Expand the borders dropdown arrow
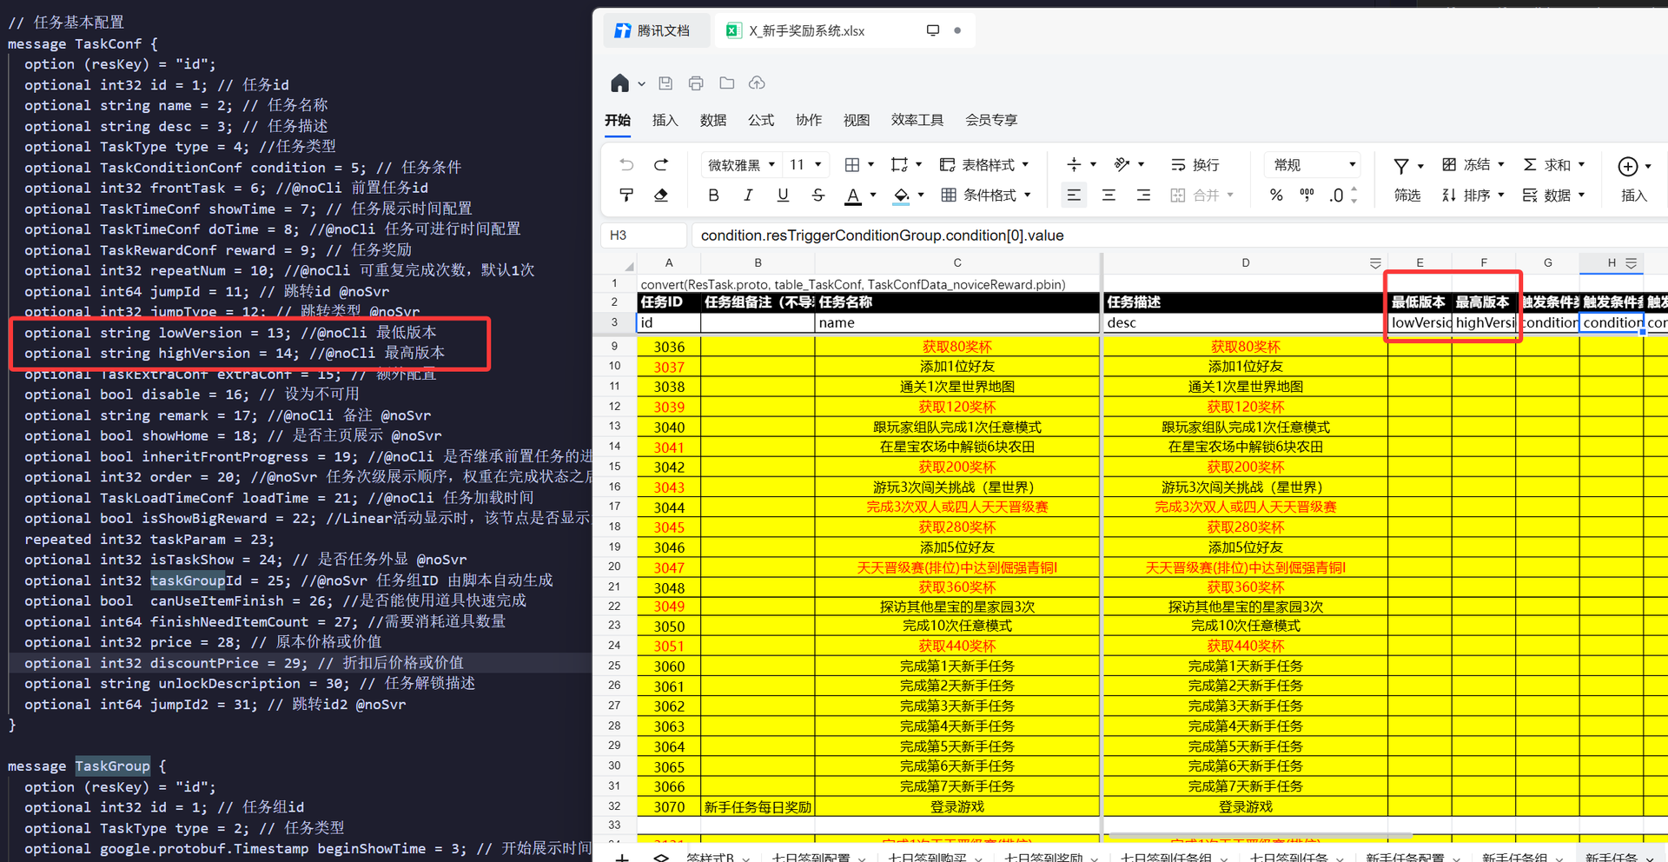Viewport: 1668px width, 862px height. pyautogui.click(x=870, y=165)
